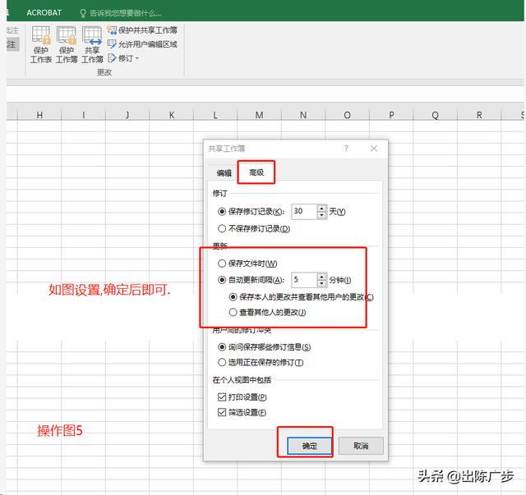526x495 pixels.
Task: Select column L header
Action: pyautogui.click(x=215, y=115)
